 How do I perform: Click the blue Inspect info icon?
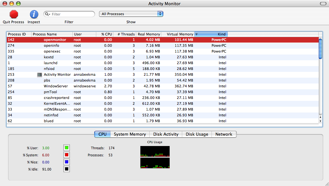click(34, 14)
